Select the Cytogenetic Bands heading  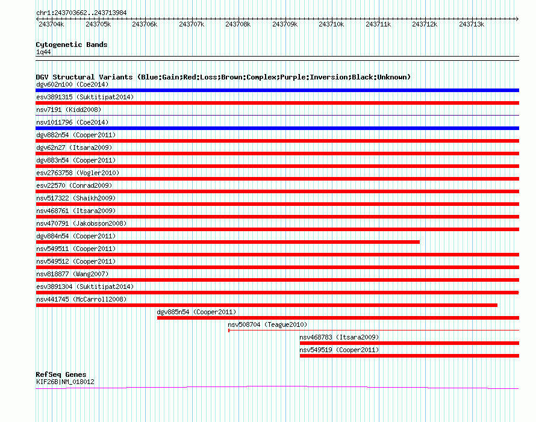point(72,45)
